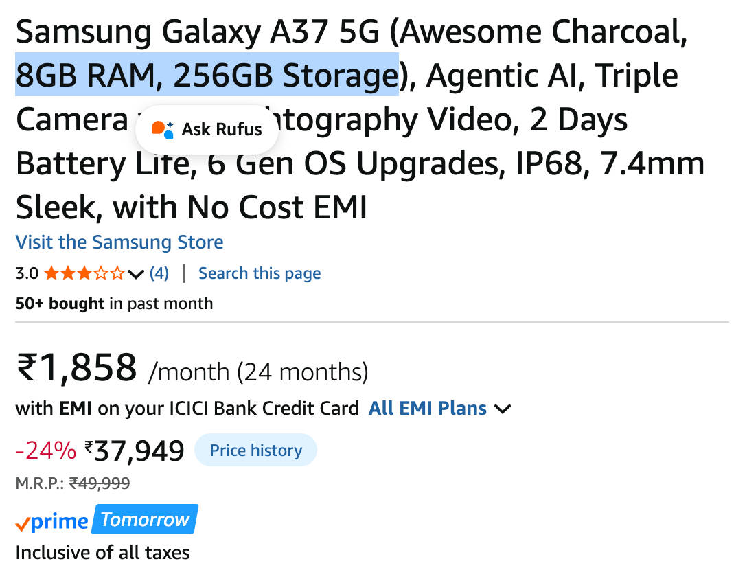The height and width of the screenshot is (570, 747).
Task: Click the Price history button
Action: pyautogui.click(x=256, y=450)
